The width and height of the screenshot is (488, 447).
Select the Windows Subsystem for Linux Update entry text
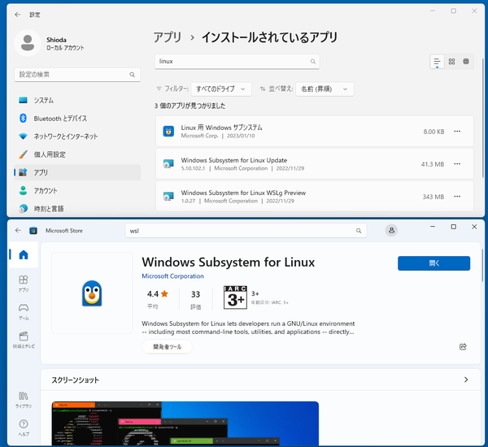pos(234,160)
